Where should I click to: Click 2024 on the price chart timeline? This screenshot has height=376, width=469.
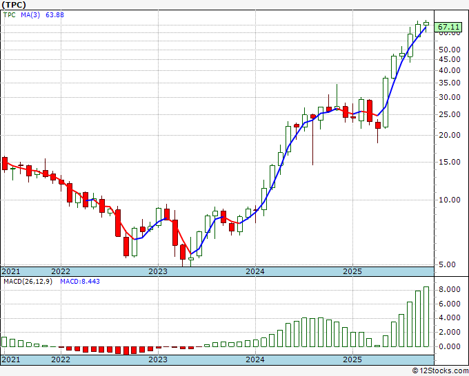[x=255, y=271]
